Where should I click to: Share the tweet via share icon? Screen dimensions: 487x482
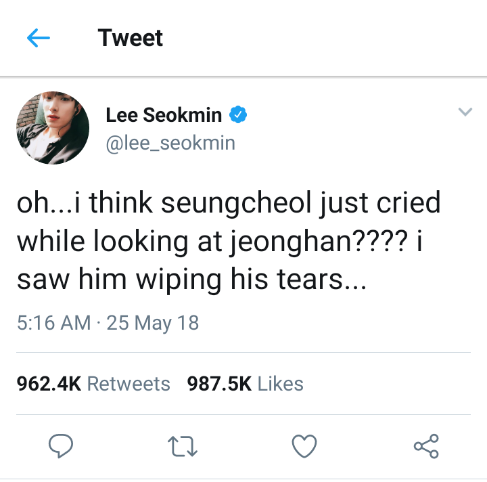coord(426,446)
